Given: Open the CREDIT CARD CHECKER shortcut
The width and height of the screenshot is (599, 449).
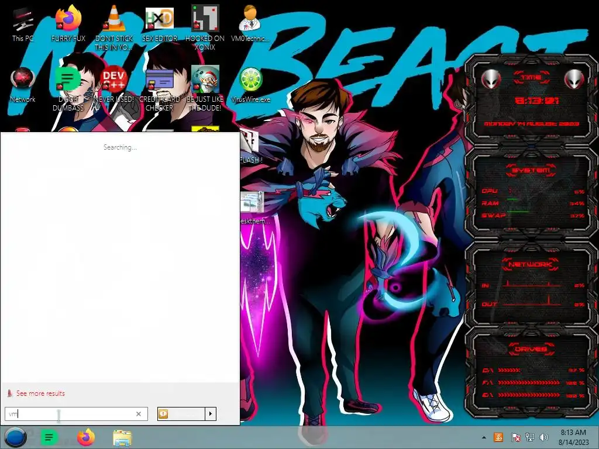Looking at the screenshot, I should coord(159,89).
